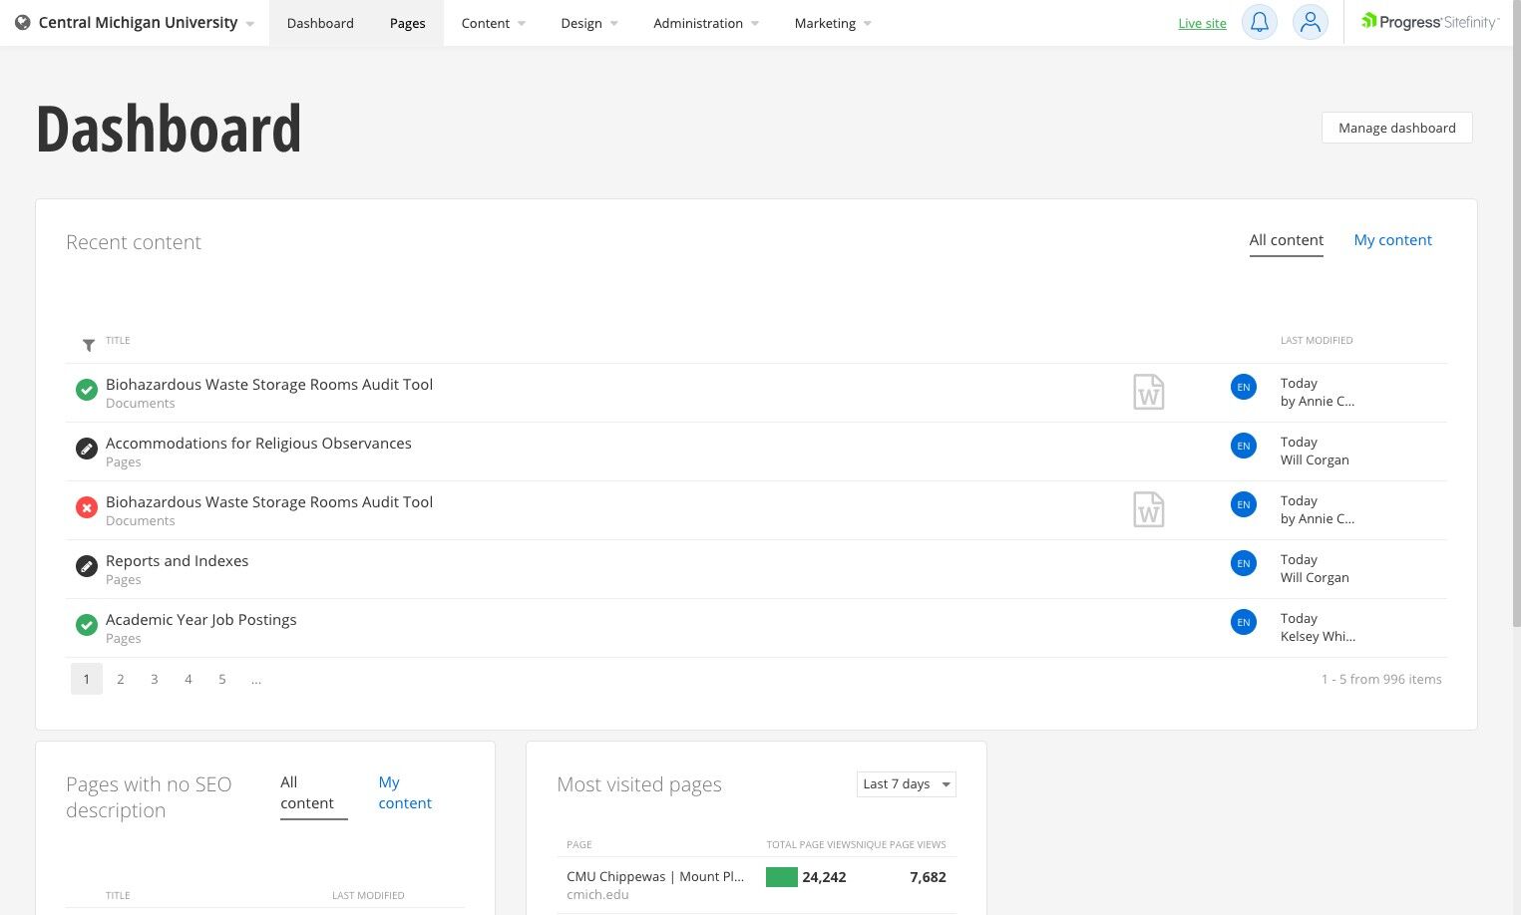This screenshot has width=1521, height=915.
Task: Expand the Content menu
Action: pos(493,23)
